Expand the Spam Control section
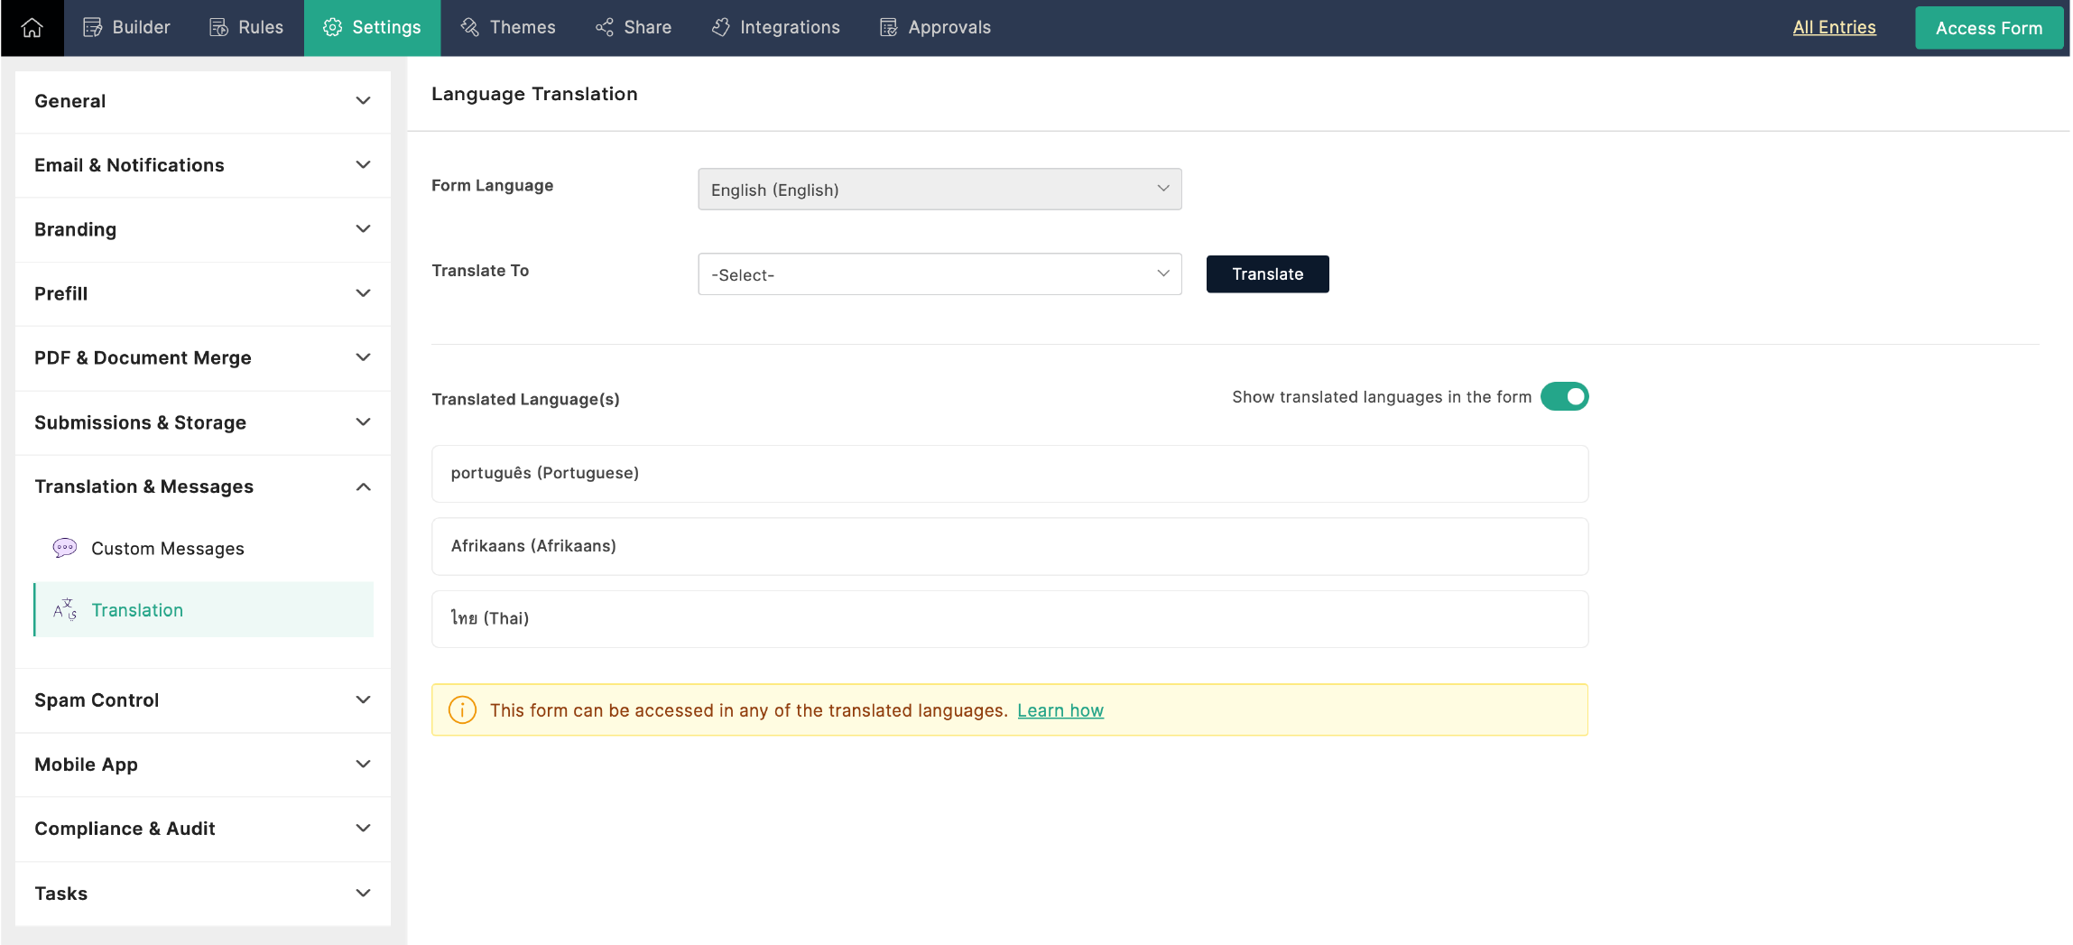Image resolution: width=2073 pixels, height=945 pixels. 203,700
